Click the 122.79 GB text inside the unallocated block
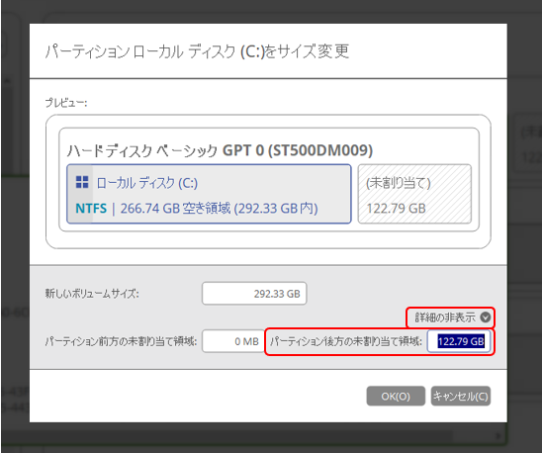 (396, 209)
